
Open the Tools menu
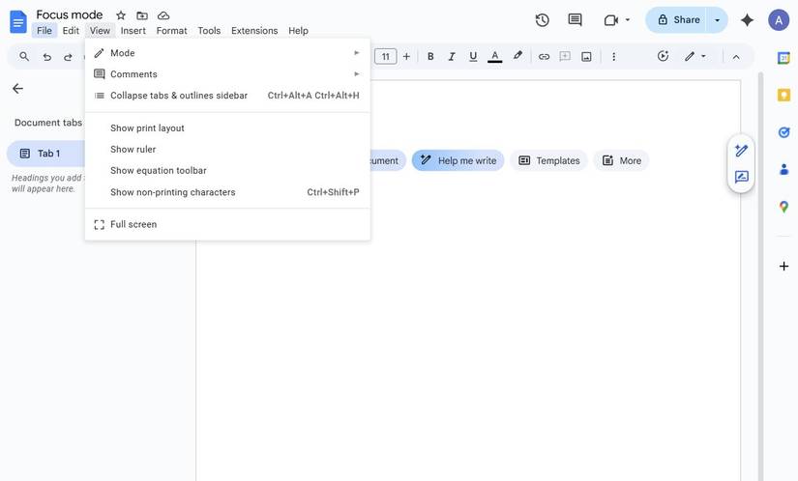coord(209,31)
